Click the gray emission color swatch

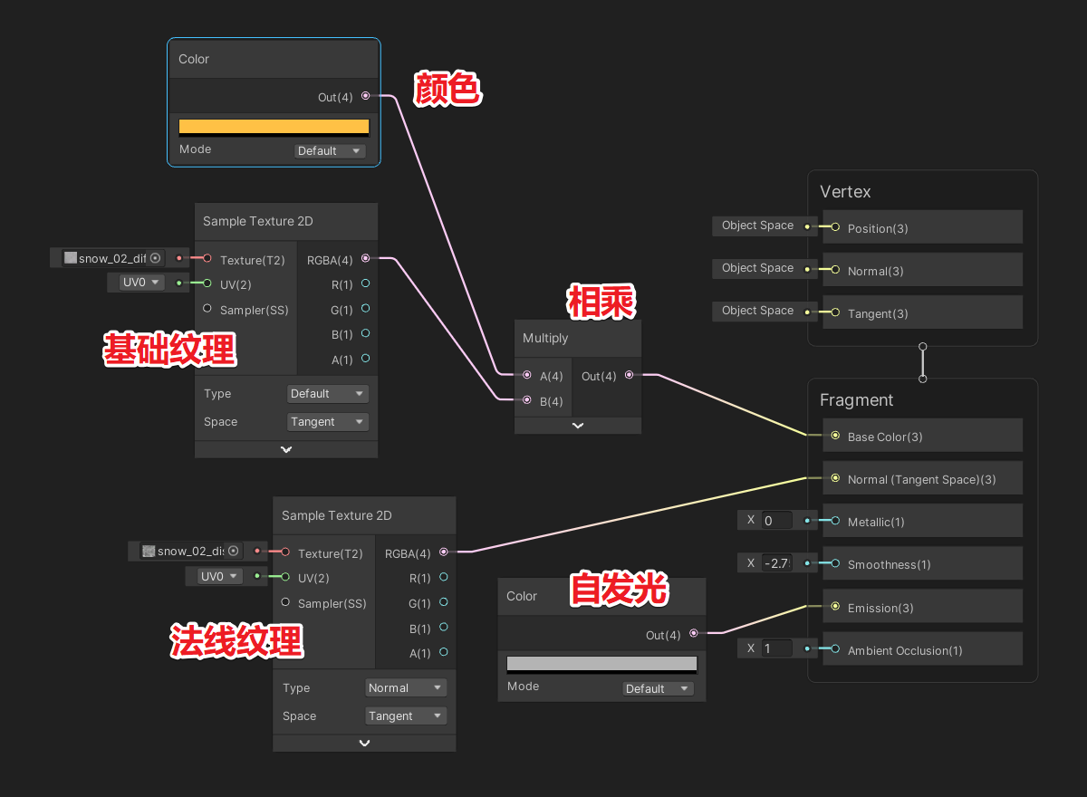[x=601, y=664]
